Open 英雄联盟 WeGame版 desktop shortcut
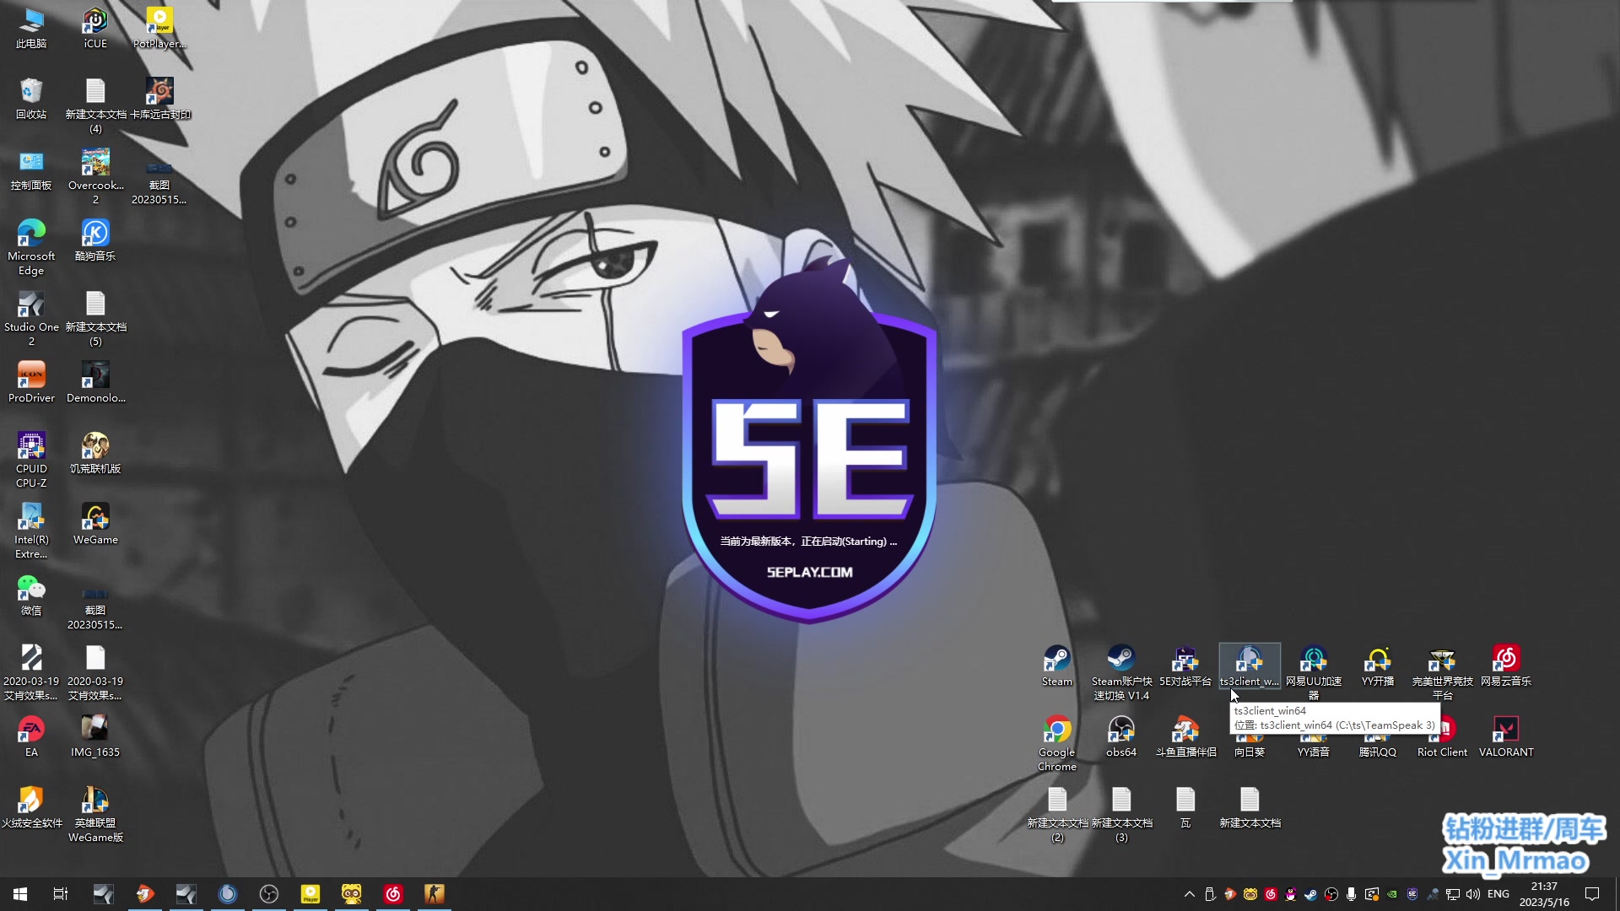The height and width of the screenshot is (911, 1620). 95,814
